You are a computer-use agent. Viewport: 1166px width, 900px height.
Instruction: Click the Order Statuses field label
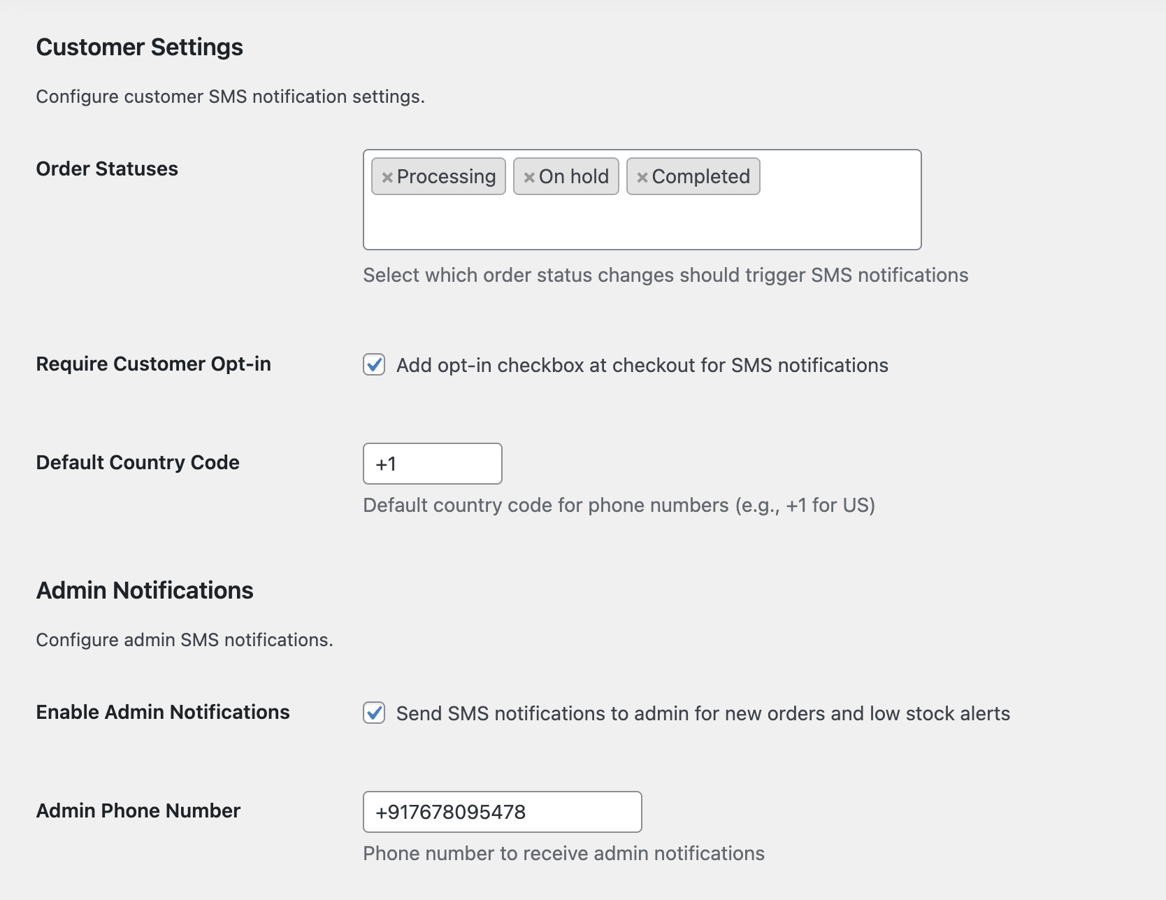click(107, 169)
